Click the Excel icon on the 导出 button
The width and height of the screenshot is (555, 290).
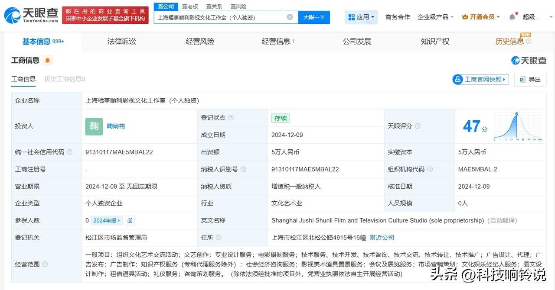(522, 80)
